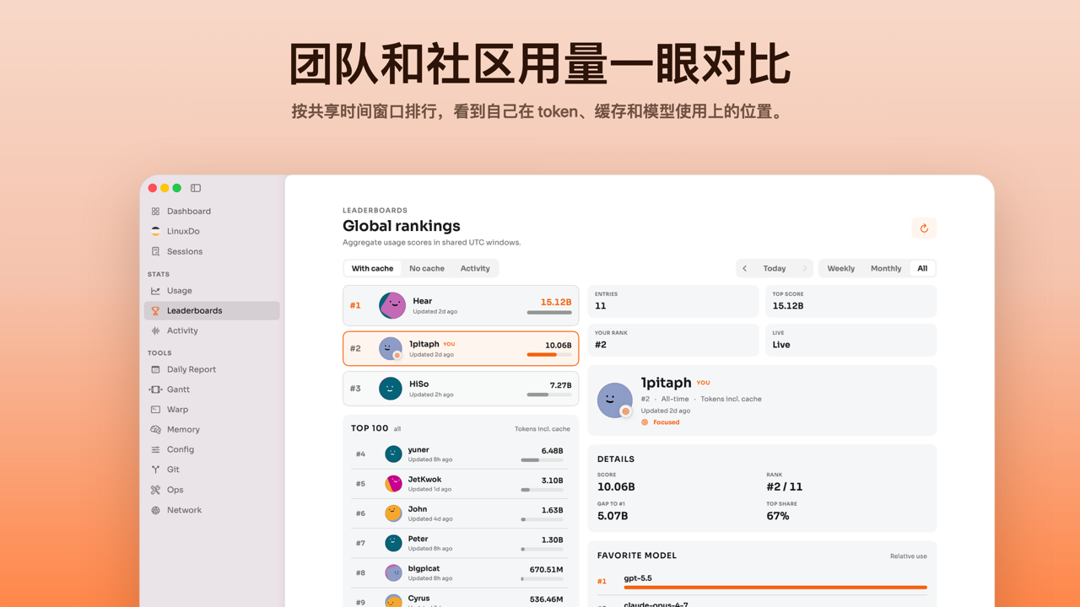
Task: Click the orange refresh rankings icon
Action: [x=924, y=228]
